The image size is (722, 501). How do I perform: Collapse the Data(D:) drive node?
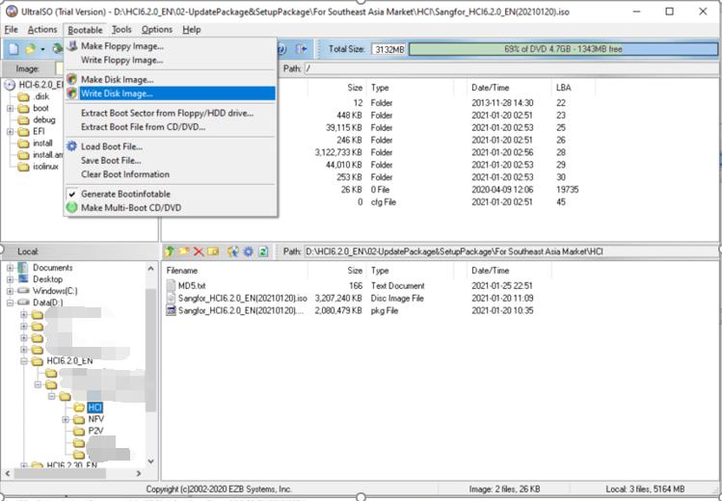point(11,303)
